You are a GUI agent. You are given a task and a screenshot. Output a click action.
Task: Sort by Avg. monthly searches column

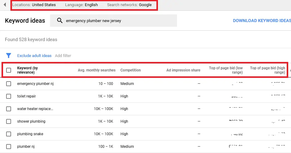tap(96, 70)
